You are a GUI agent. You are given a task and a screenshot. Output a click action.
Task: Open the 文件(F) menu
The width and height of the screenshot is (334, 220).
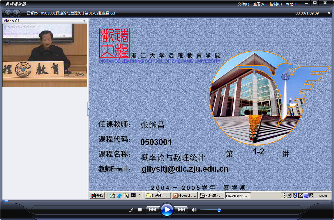point(243,4)
